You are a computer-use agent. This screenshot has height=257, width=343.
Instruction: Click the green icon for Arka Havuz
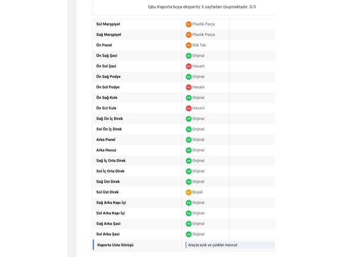pos(188,150)
